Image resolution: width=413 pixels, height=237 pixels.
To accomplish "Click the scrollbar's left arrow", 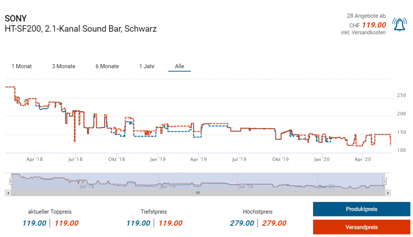I will tap(8, 193).
